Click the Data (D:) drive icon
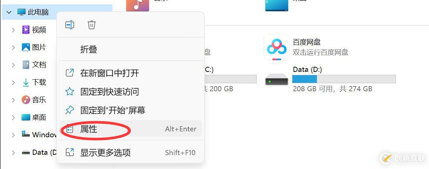 point(276,79)
